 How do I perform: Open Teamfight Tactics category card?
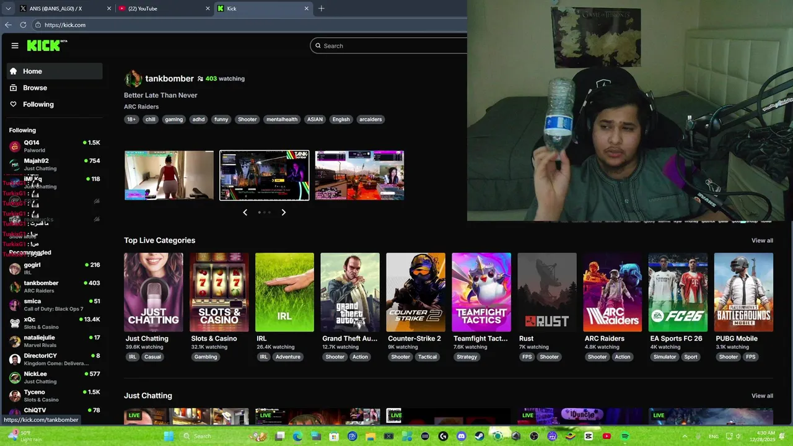pyautogui.click(x=481, y=292)
